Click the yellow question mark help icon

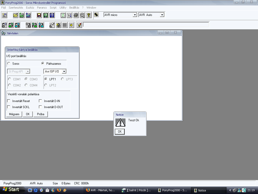88,15
